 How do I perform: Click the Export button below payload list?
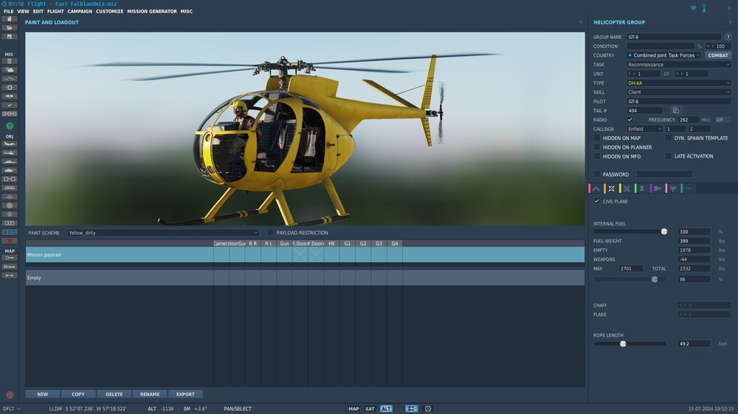click(x=185, y=394)
